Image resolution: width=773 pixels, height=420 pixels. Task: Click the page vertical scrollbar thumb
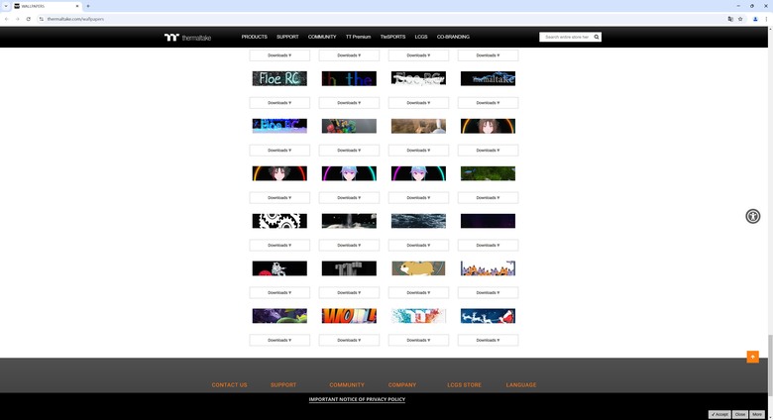click(770, 366)
